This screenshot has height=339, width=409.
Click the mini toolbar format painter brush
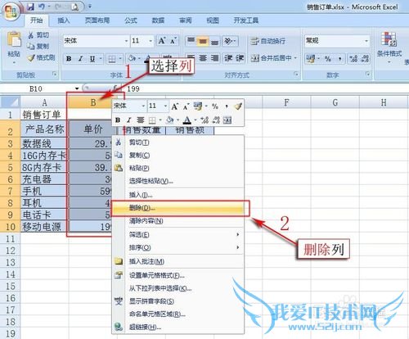coord(238,106)
